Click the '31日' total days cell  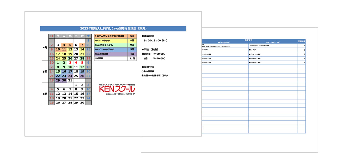pos(132,59)
